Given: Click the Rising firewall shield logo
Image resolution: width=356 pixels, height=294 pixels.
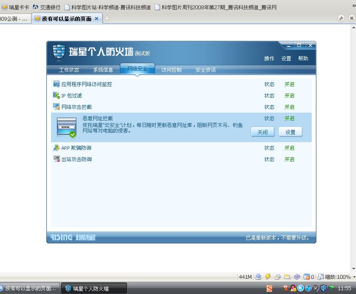Looking at the screenshot, I should [59, 52].
